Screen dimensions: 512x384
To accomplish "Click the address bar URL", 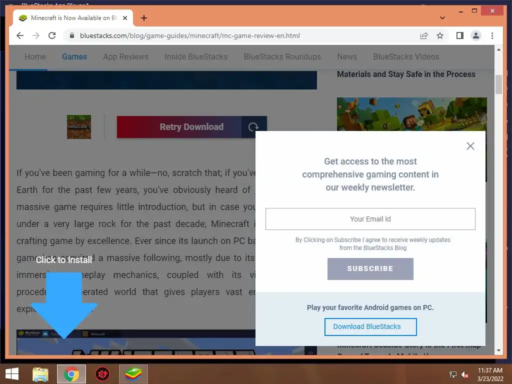I will 189,35.
